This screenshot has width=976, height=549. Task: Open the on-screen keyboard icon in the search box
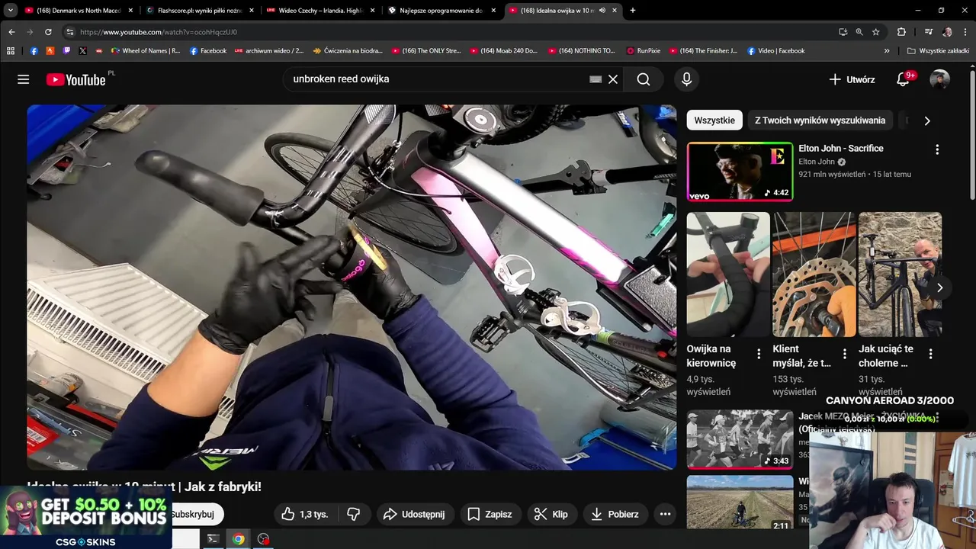596,79
